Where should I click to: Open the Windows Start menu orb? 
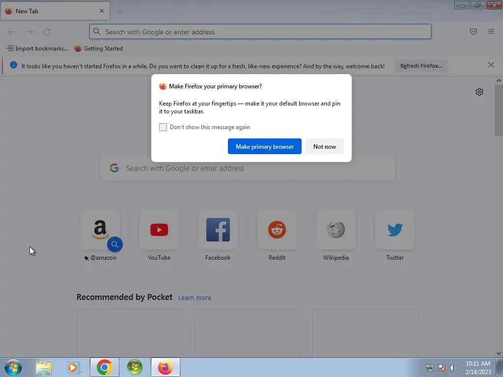pos(13,367)
